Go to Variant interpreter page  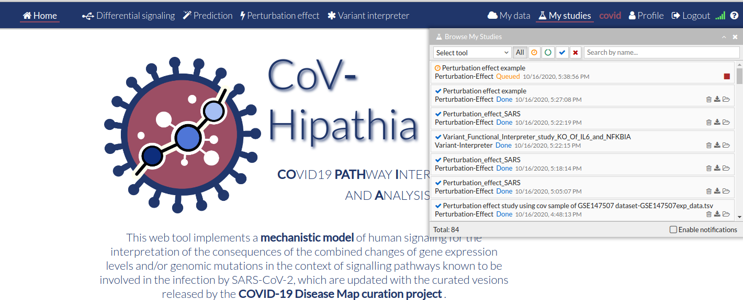(x=368, y=16)
